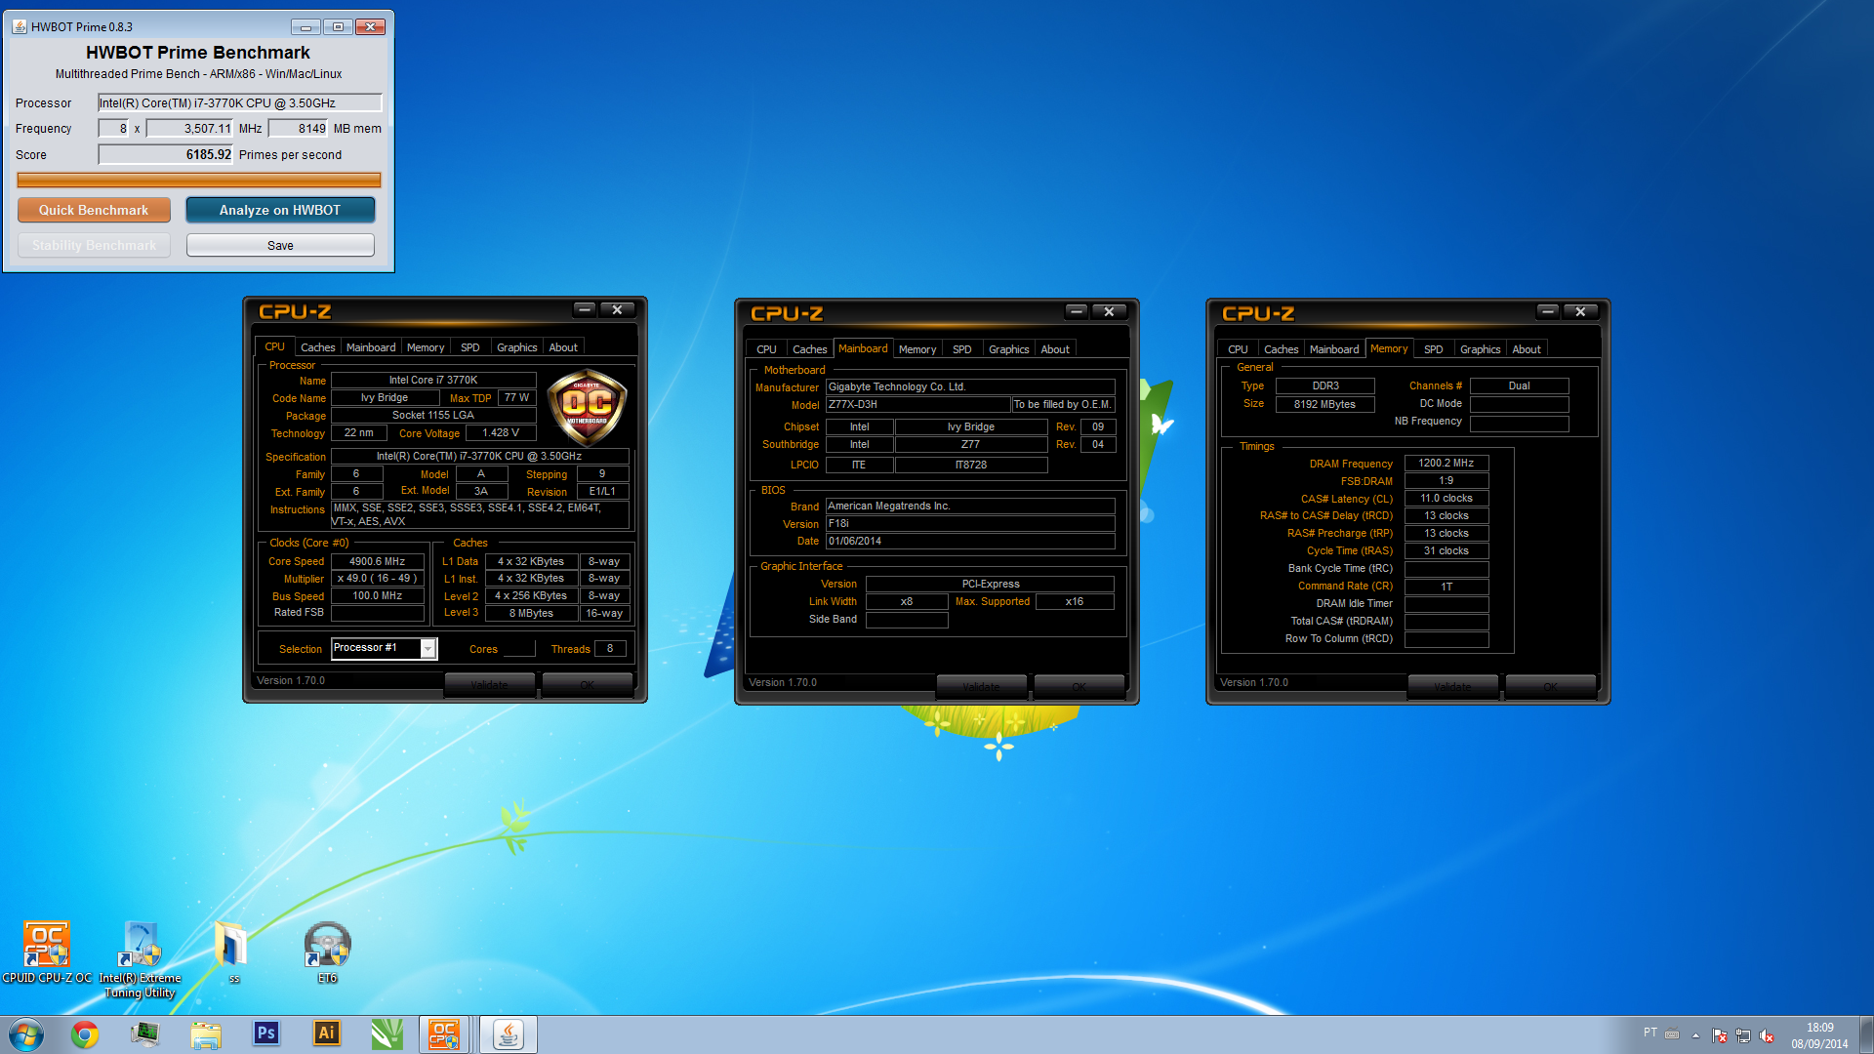Click Multiplier value x 49.0 ( 16 - 49 )

tap(377, 579)
